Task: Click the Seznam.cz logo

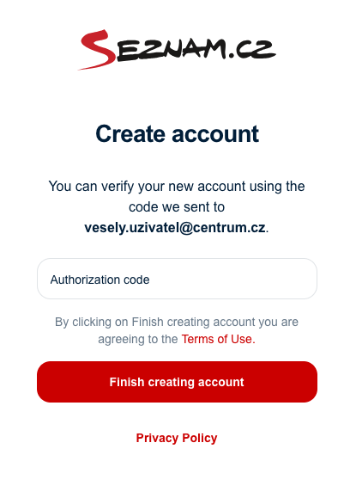Action: pos(177,50)
